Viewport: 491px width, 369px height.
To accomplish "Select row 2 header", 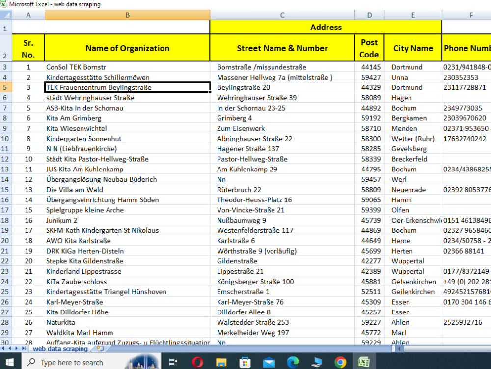I will 5,48.
